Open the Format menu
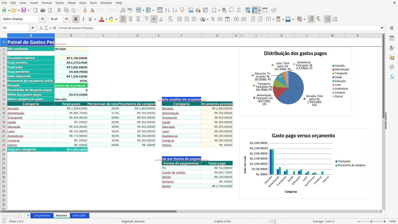Screen dimensions: 398x224 (46, 3)
